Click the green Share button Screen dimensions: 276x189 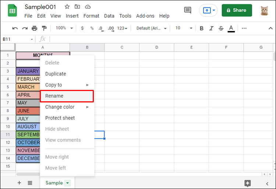coord(237,10)
